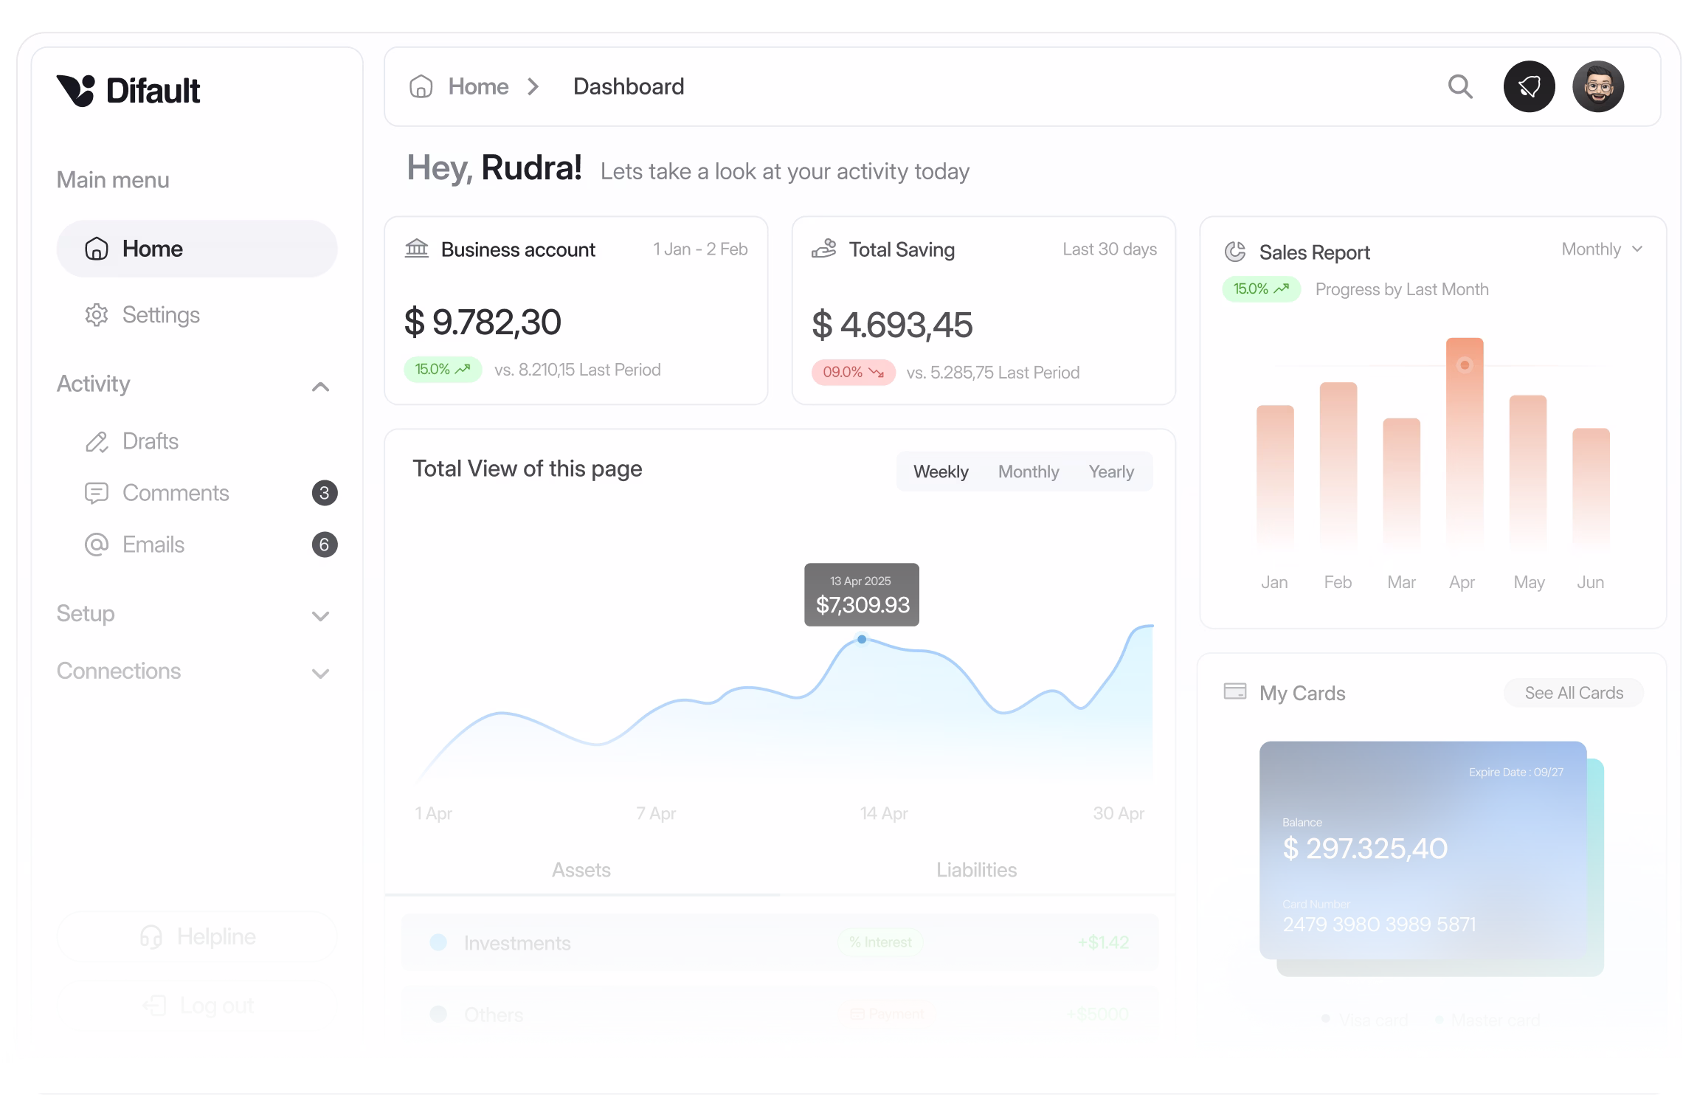
Task: Click the Helpline headset icon
Action: click(x=151, y=936)
